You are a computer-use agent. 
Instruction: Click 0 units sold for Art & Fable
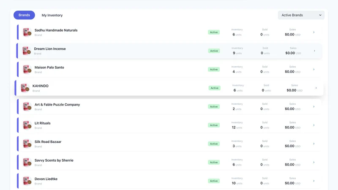(x=265, y=109)
